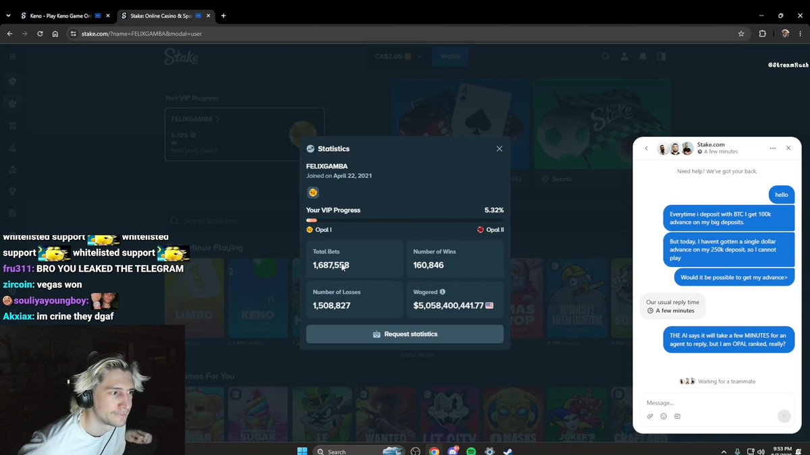Viewport: 810px width, 455px height.
Task: Click the Stake notifications bell icon
Action: point(643,57)
